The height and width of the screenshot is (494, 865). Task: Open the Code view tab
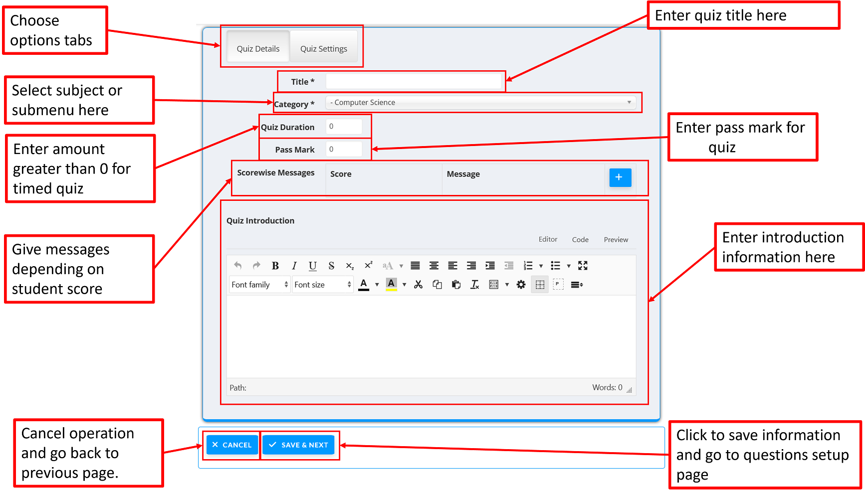click(580, 240)
